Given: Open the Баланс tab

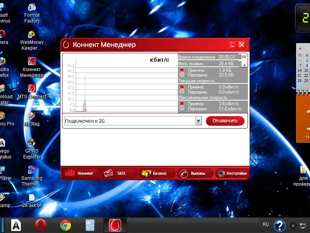Looking at the screenshot, I should pyautogui.click(x=157, y=173).
